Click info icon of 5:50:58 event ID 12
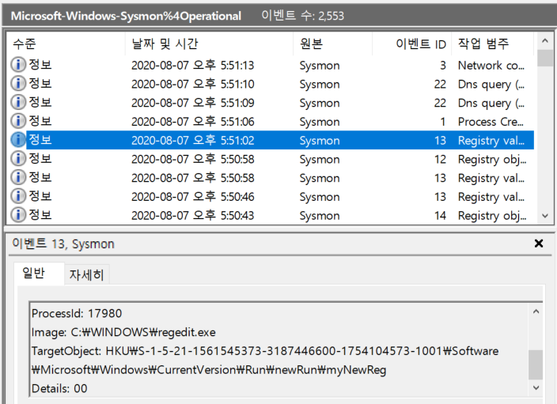 click(17, 159)
